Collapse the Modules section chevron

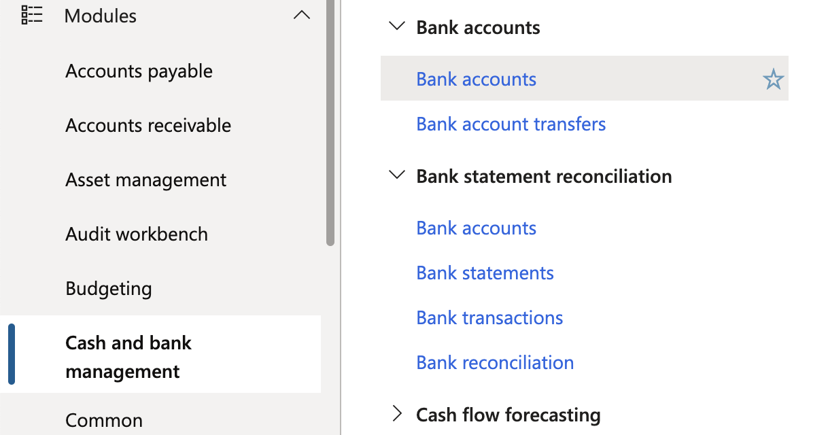(301, 15)
